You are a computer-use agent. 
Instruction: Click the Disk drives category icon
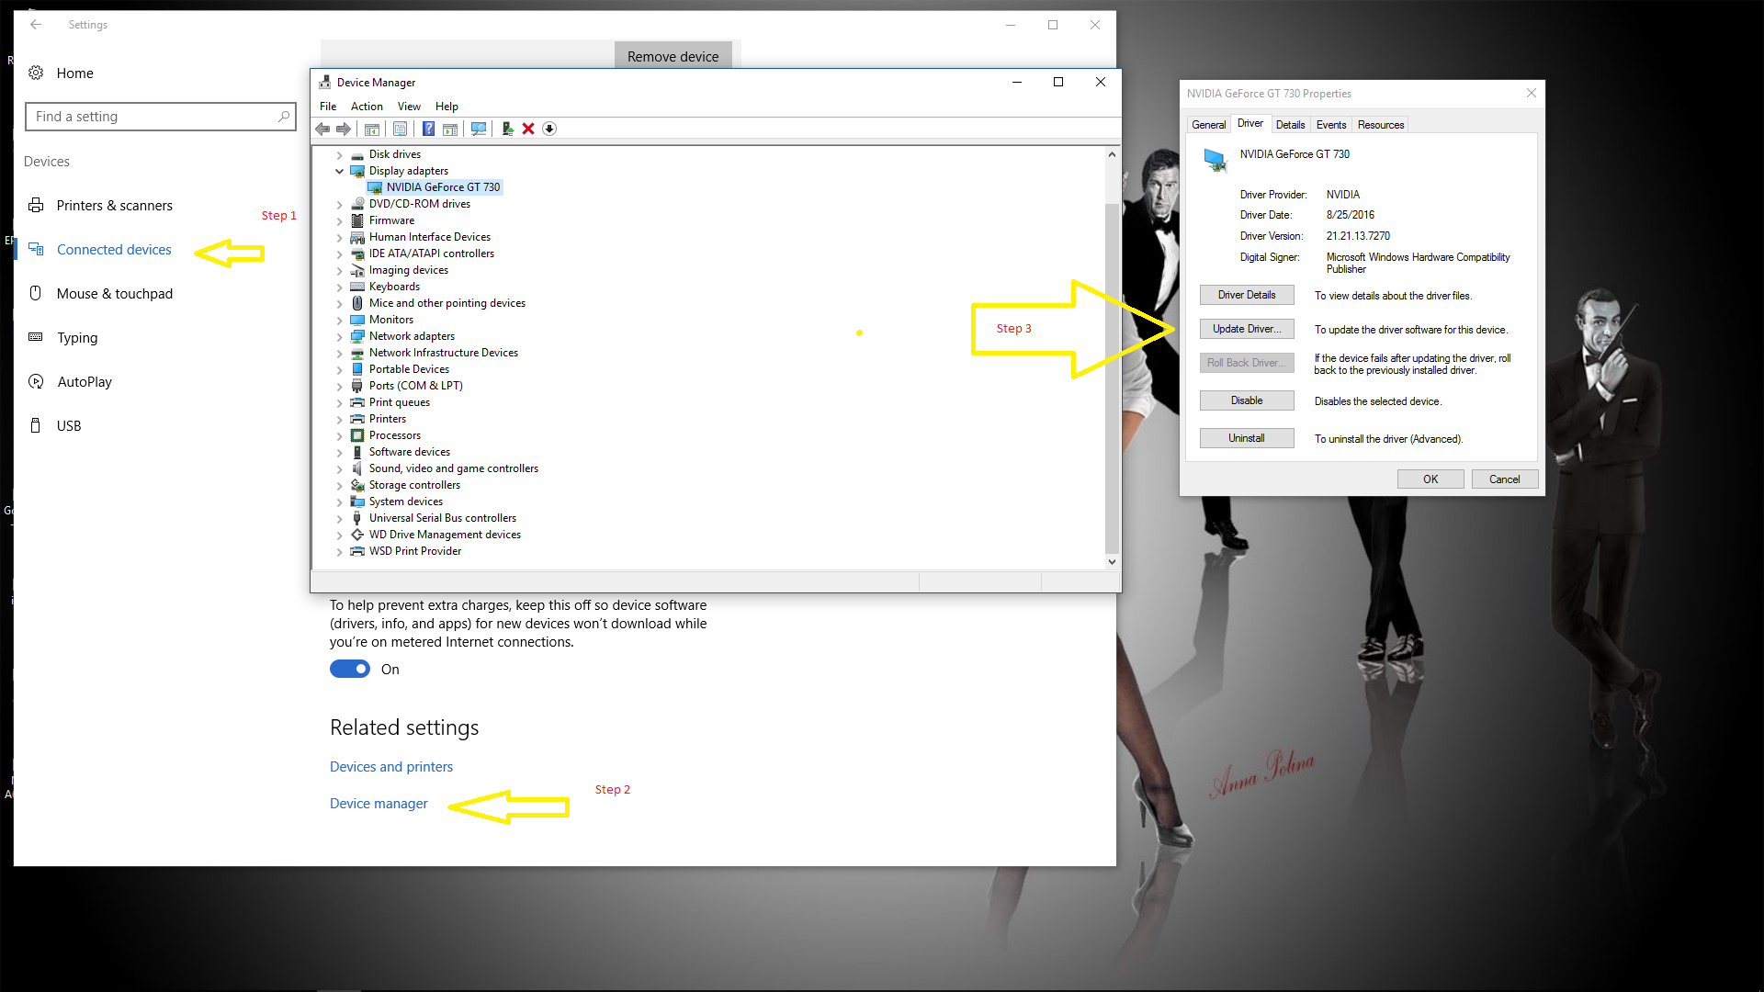click(x=357, y=154)
